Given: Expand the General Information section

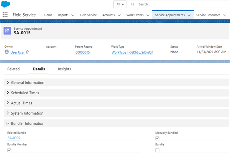Looking at the screenshot, I should coord(116,83).
